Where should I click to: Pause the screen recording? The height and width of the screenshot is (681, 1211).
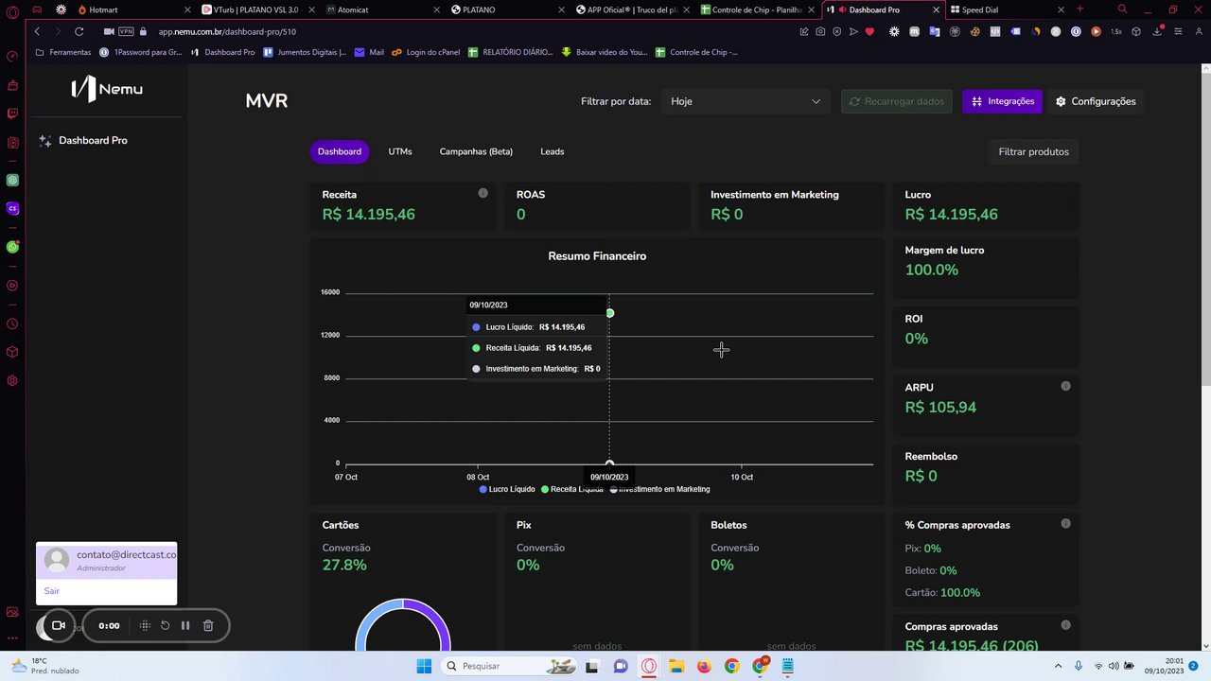[x=185, y=625]
